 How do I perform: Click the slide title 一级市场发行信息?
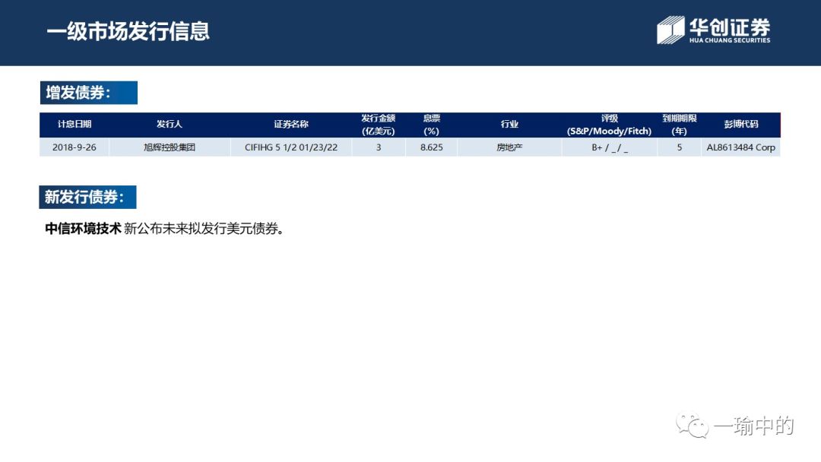point(128,31)
